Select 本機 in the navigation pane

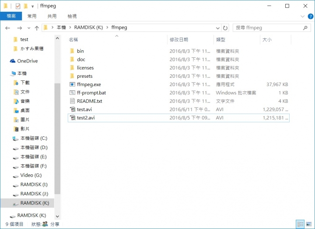[x=22, y=73]
